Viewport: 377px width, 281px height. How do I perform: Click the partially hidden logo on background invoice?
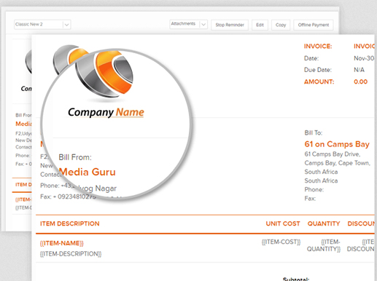coord(28,61)
